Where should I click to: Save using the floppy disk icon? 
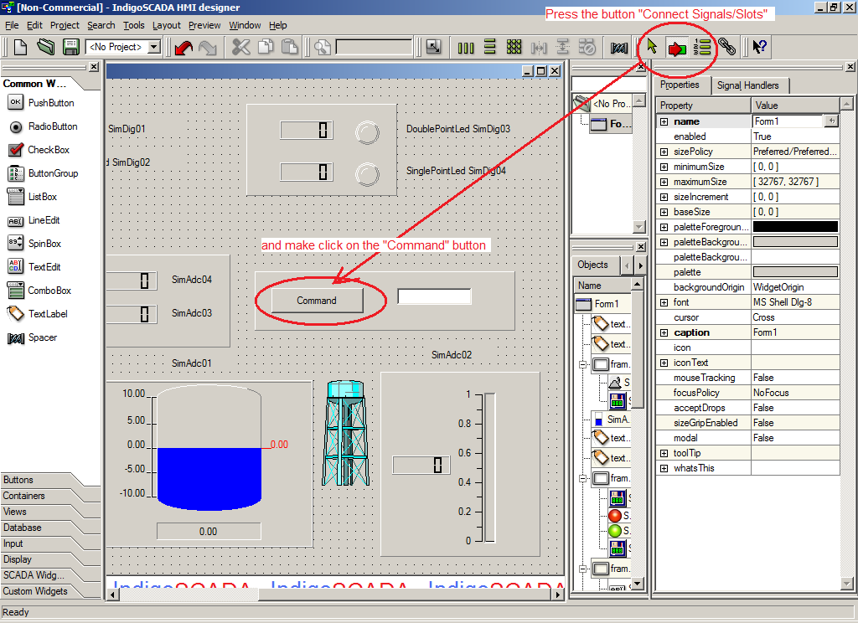point(70,48)
